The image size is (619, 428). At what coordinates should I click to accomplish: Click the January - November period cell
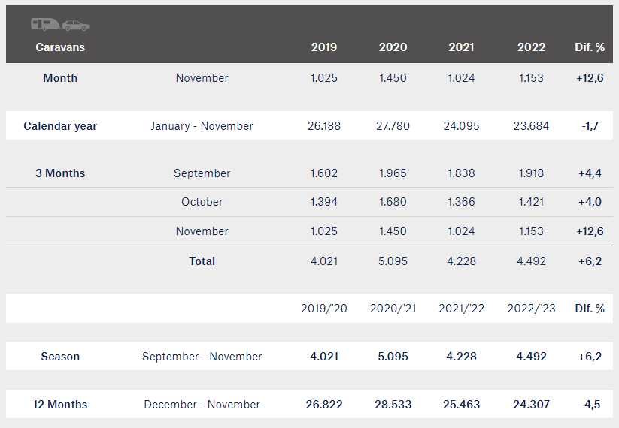pos(202,126)
